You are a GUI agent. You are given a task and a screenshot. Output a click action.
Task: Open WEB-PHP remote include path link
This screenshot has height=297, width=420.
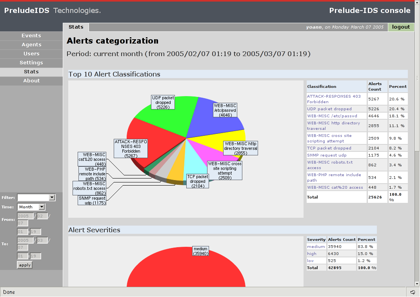(x=334, y=177)
